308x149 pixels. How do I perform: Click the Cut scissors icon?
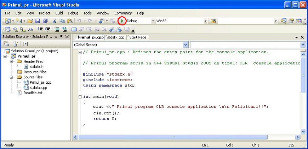(55, 21)
